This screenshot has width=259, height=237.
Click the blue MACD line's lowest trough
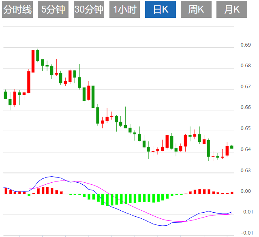click(163, 226)
